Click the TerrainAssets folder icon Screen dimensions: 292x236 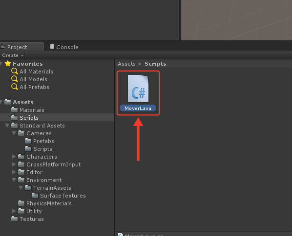tap(28, 188)
